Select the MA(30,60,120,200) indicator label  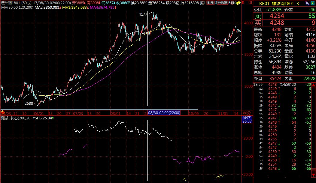tap(17, 7)
